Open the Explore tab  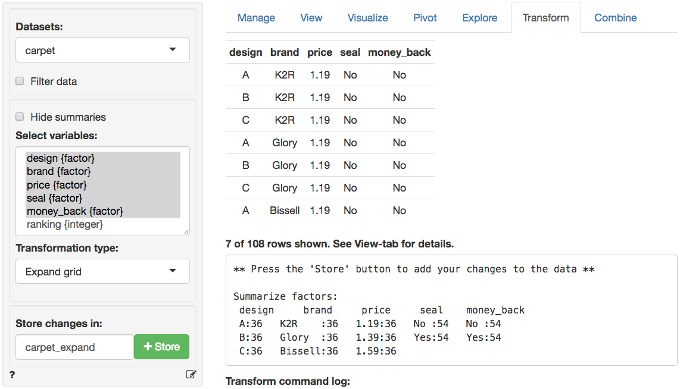[479, 18]
